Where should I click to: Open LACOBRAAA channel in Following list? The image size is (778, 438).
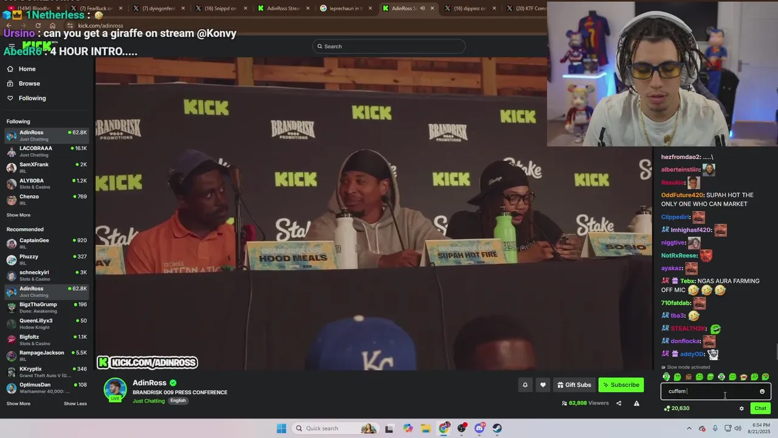pos(47,151)
